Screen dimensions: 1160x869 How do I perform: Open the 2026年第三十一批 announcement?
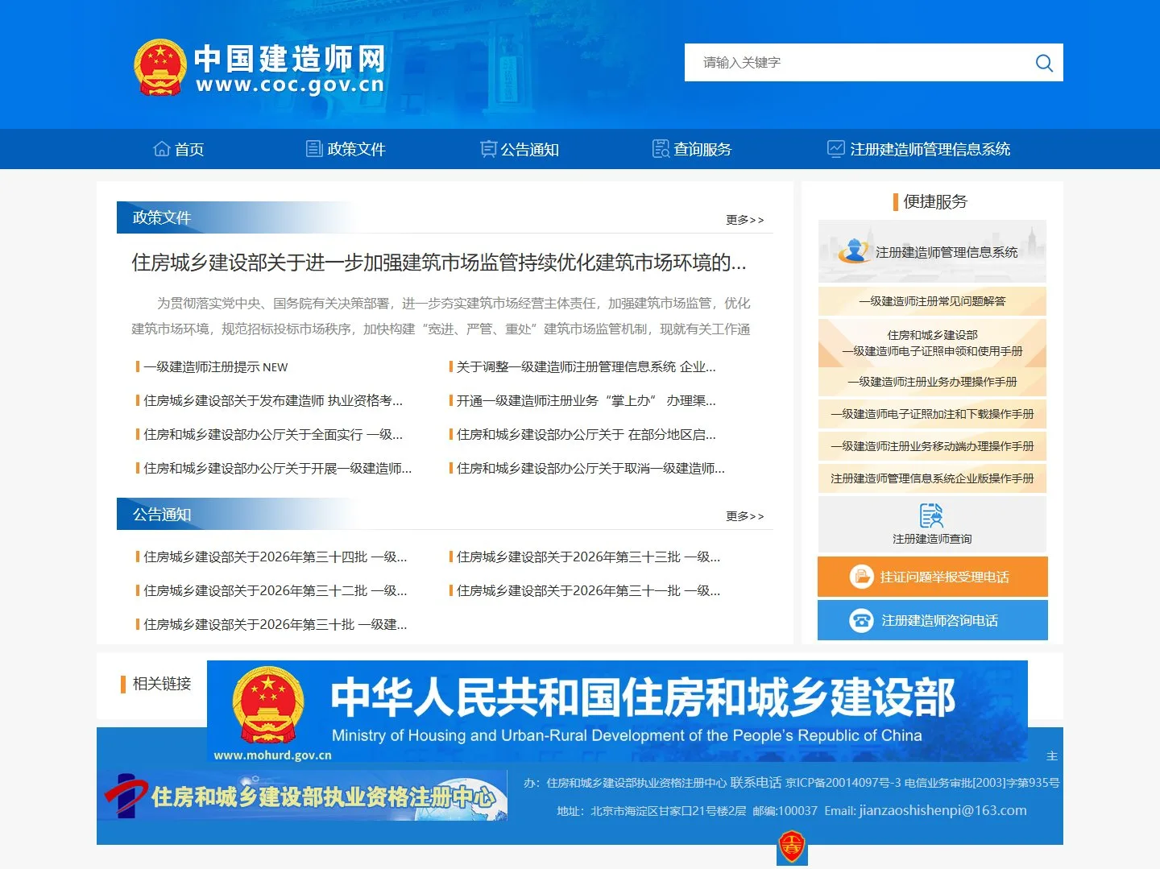click(588, 591)
